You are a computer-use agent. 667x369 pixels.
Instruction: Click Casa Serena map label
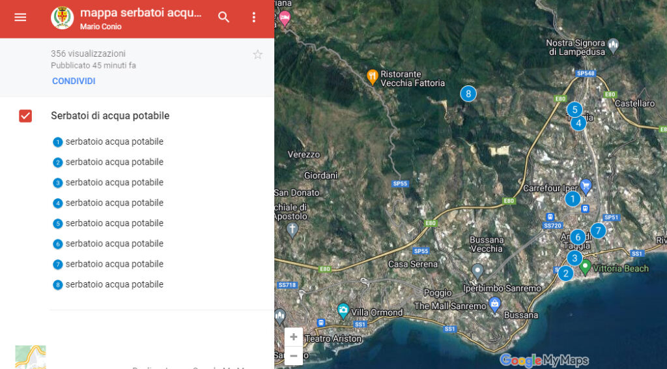pyautogui.click(x=412, y=264)
